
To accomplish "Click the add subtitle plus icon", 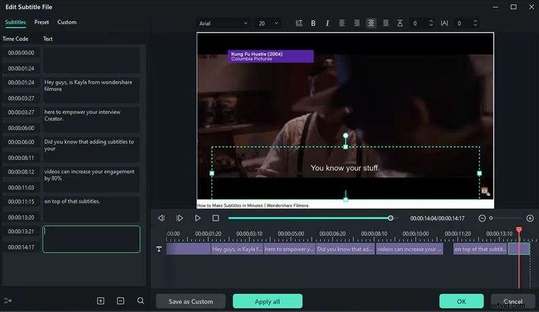I will coord(101,300).
